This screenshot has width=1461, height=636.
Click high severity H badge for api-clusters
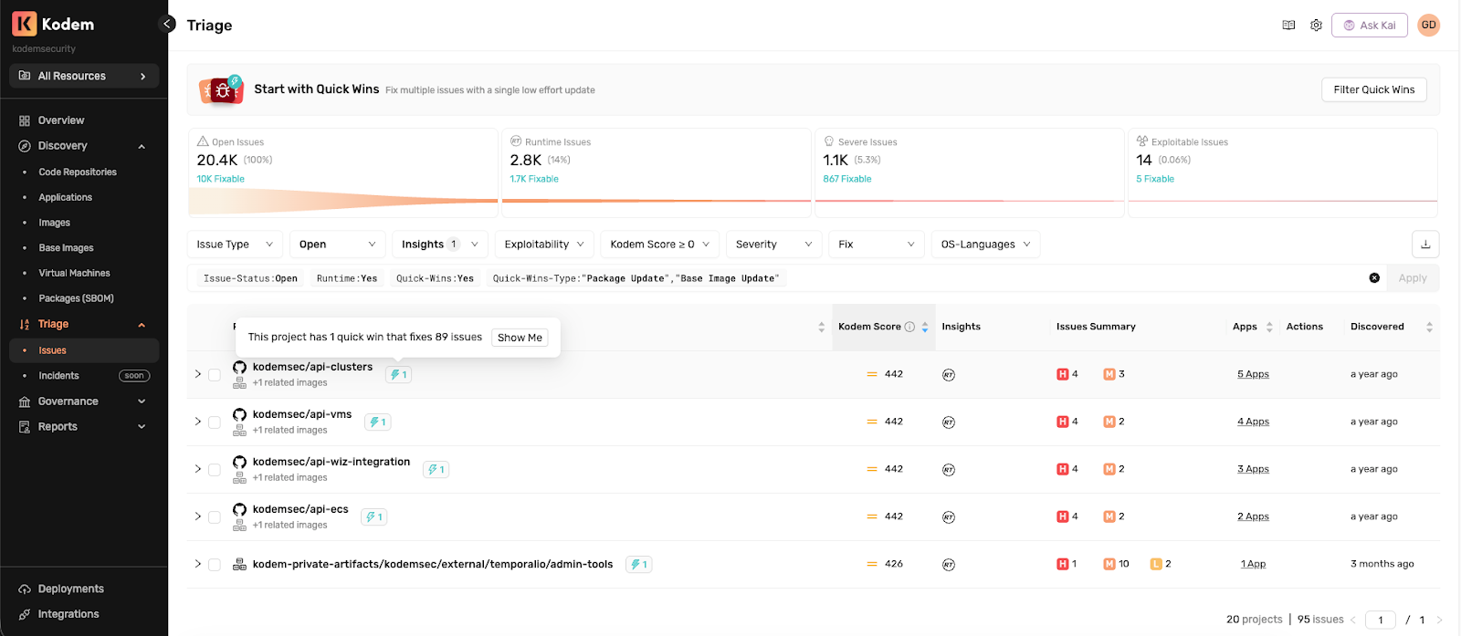click(x=1063, y=374)
